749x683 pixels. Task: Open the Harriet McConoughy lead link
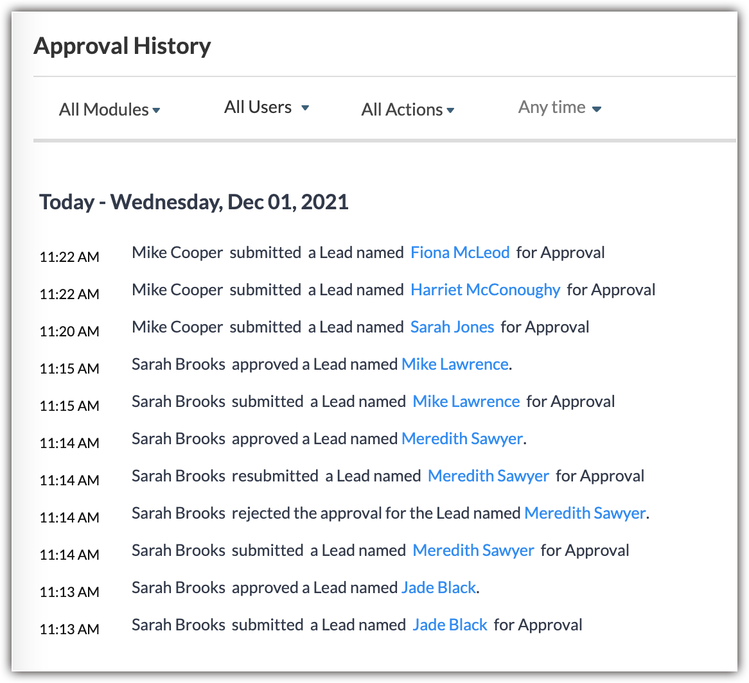pos(485,290)
